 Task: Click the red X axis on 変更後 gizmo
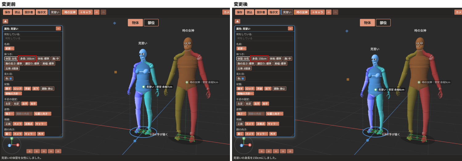[x=250, y=145]
